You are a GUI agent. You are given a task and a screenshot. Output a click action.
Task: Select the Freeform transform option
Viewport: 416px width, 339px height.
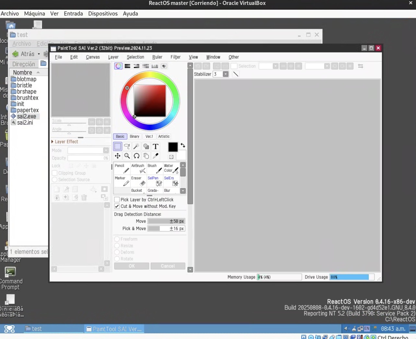click(117, 239)
